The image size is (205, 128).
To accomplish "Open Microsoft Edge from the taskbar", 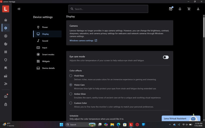I will [119, 125].
